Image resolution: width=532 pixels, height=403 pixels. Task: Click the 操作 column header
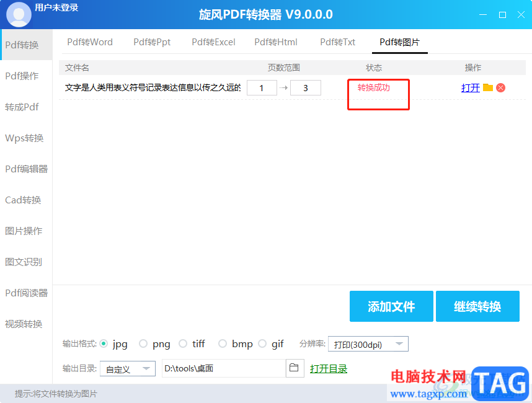472,68
